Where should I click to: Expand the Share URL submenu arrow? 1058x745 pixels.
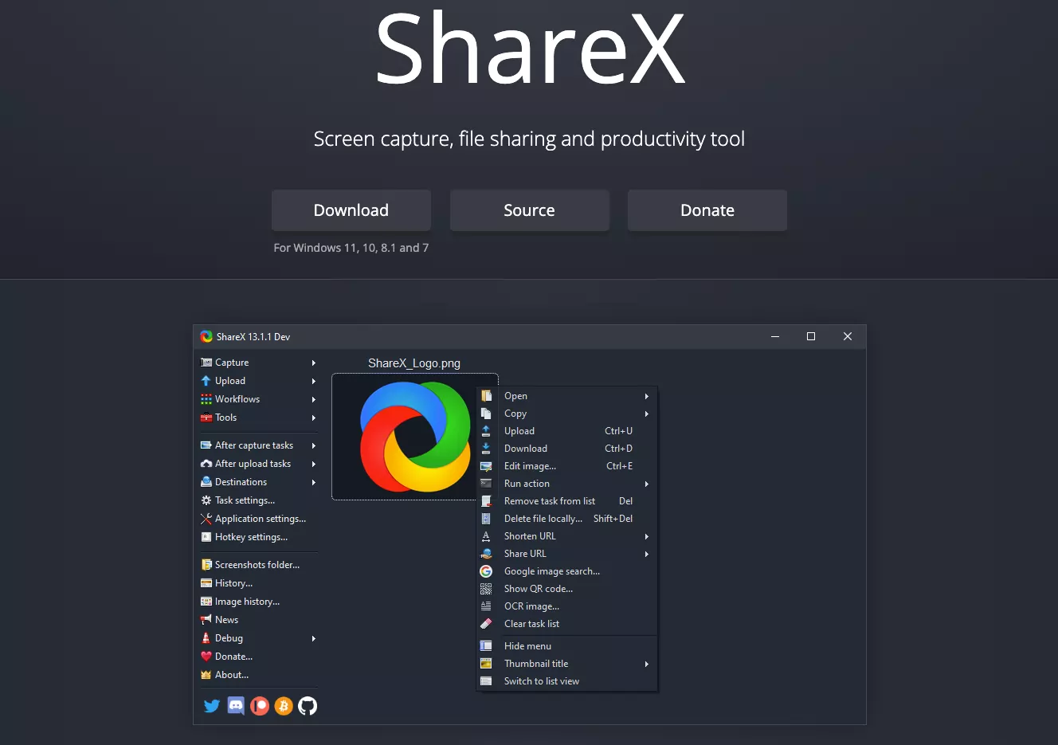pyautogui.click(x=647, y=554)
